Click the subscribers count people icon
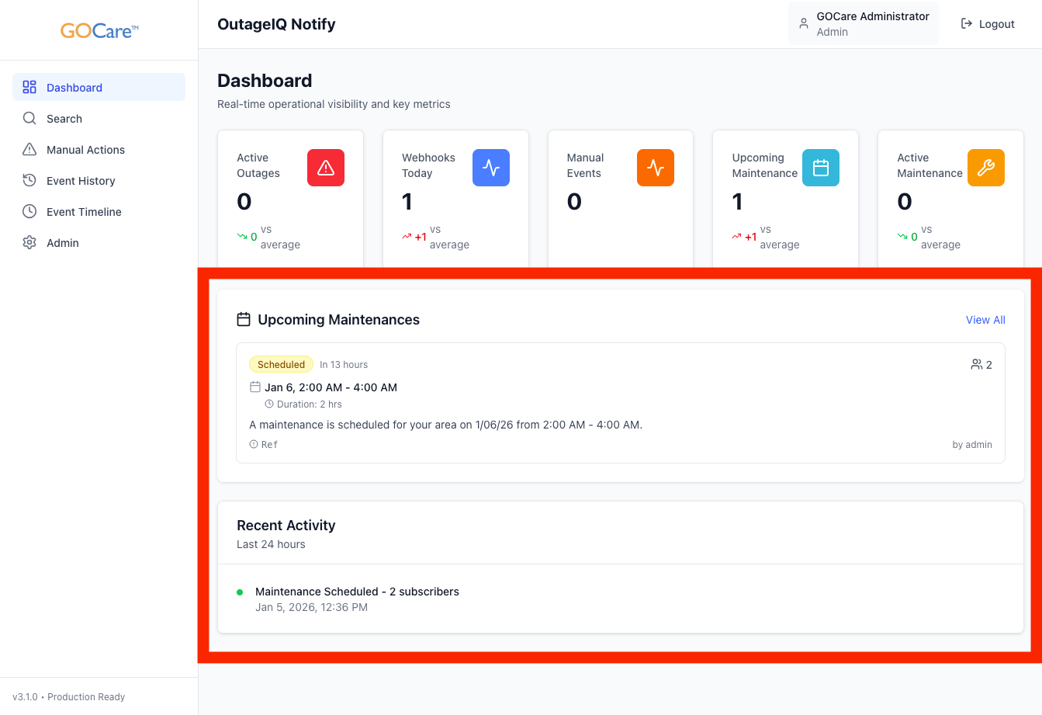This screenshot has width=1042, height=715. click(977, 364)
